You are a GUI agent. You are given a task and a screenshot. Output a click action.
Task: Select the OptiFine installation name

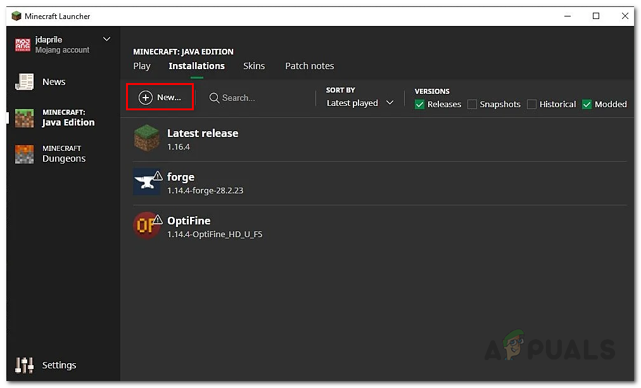[x=189, y=221]
